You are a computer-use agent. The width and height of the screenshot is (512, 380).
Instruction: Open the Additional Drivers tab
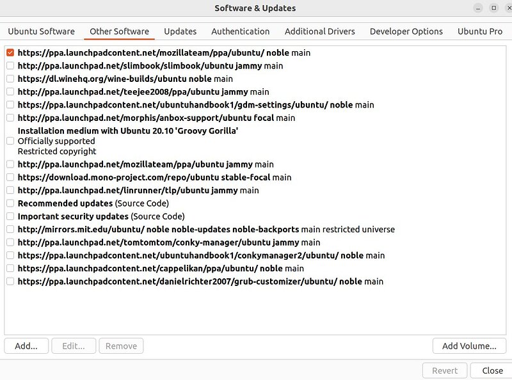click(319, 31)
